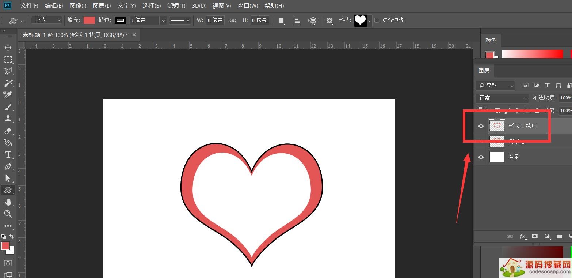This screenshot has height=278, width=572.
Task: Swap foreground and background colors
Action: click(x=12, y=236)
